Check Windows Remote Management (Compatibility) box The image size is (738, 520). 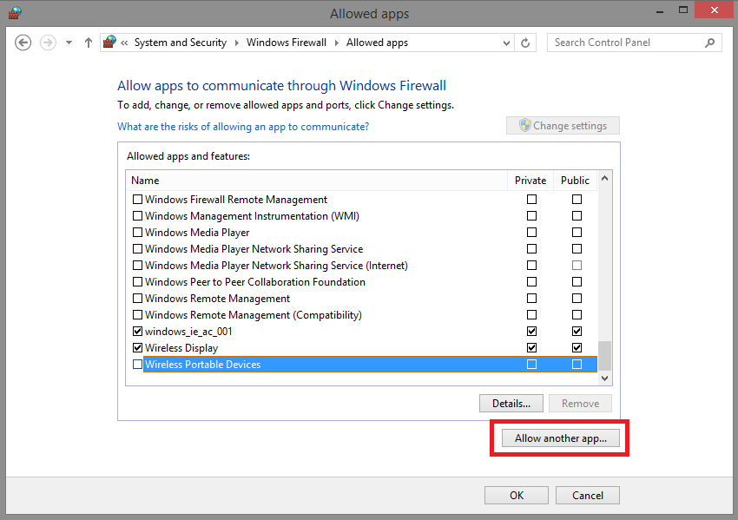tap(137, 315)
